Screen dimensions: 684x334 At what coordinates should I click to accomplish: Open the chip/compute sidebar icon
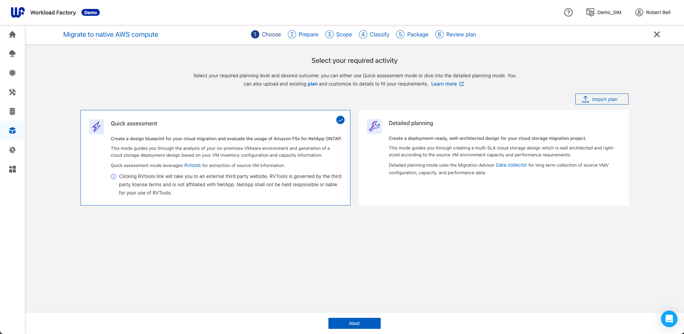click(12, 73)
